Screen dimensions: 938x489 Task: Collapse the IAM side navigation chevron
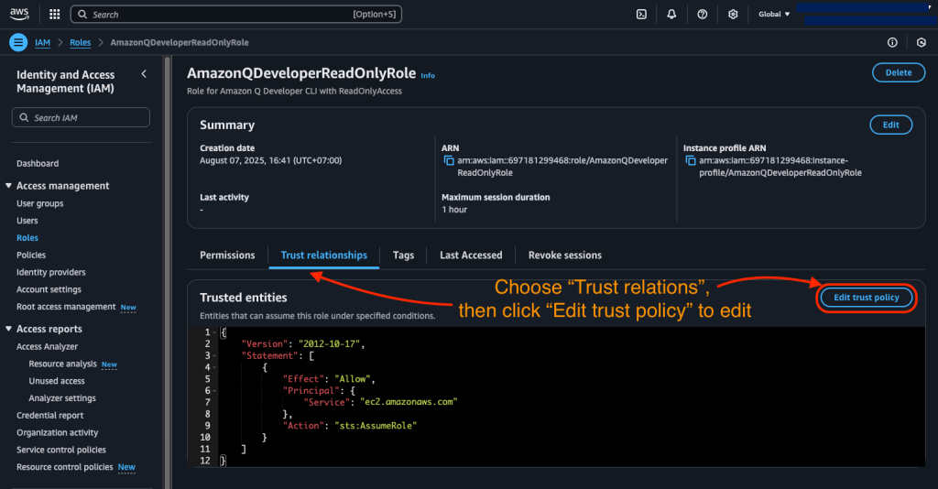tap(144, 74)
